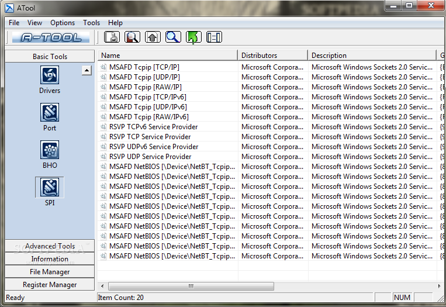Viewport: 446px width, 307px height.
Task: Sort by the Description column header
Action: coord(372,56)
